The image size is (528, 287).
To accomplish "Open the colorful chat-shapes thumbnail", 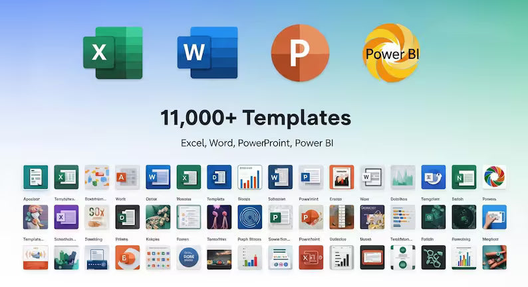I will [x=97, y=177].
